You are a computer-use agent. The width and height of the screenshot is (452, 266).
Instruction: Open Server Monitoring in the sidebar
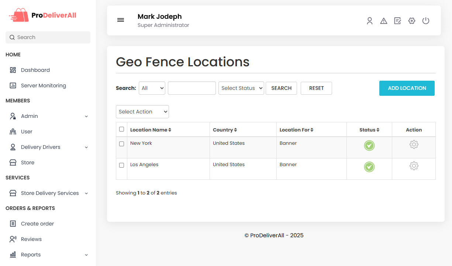tap(44, 85)
